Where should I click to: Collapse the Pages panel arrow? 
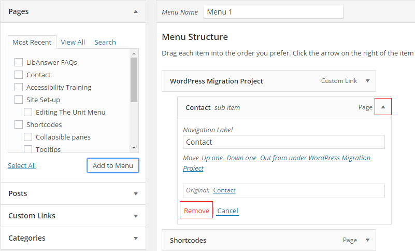pyautogui.click(x=136, y=11)
